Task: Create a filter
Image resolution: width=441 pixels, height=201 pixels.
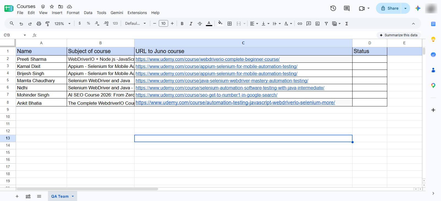Action: pyautogui.click(x=326, y=24)
